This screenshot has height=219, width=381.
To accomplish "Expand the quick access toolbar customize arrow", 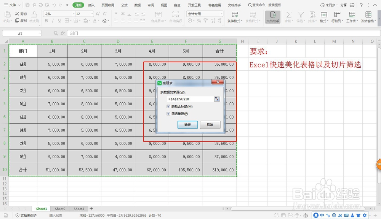I will pyautogui.click(x=67, y=5).
